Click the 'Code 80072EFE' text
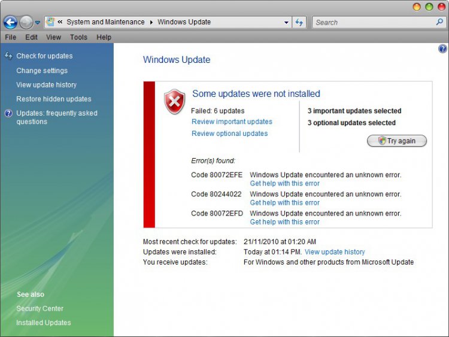The height and width of the screenshot is (337, 449). tap(217, 175)
